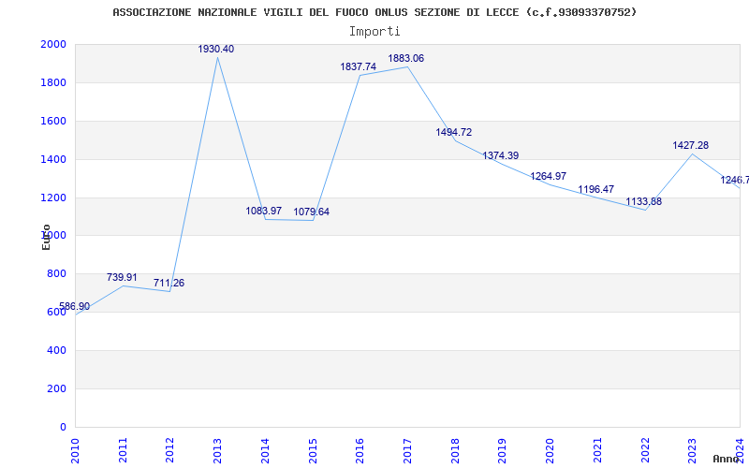The height and width of the screenshot is (468, 749).
Task: Select data label 1374.39
Action: [x=501, y=155]
